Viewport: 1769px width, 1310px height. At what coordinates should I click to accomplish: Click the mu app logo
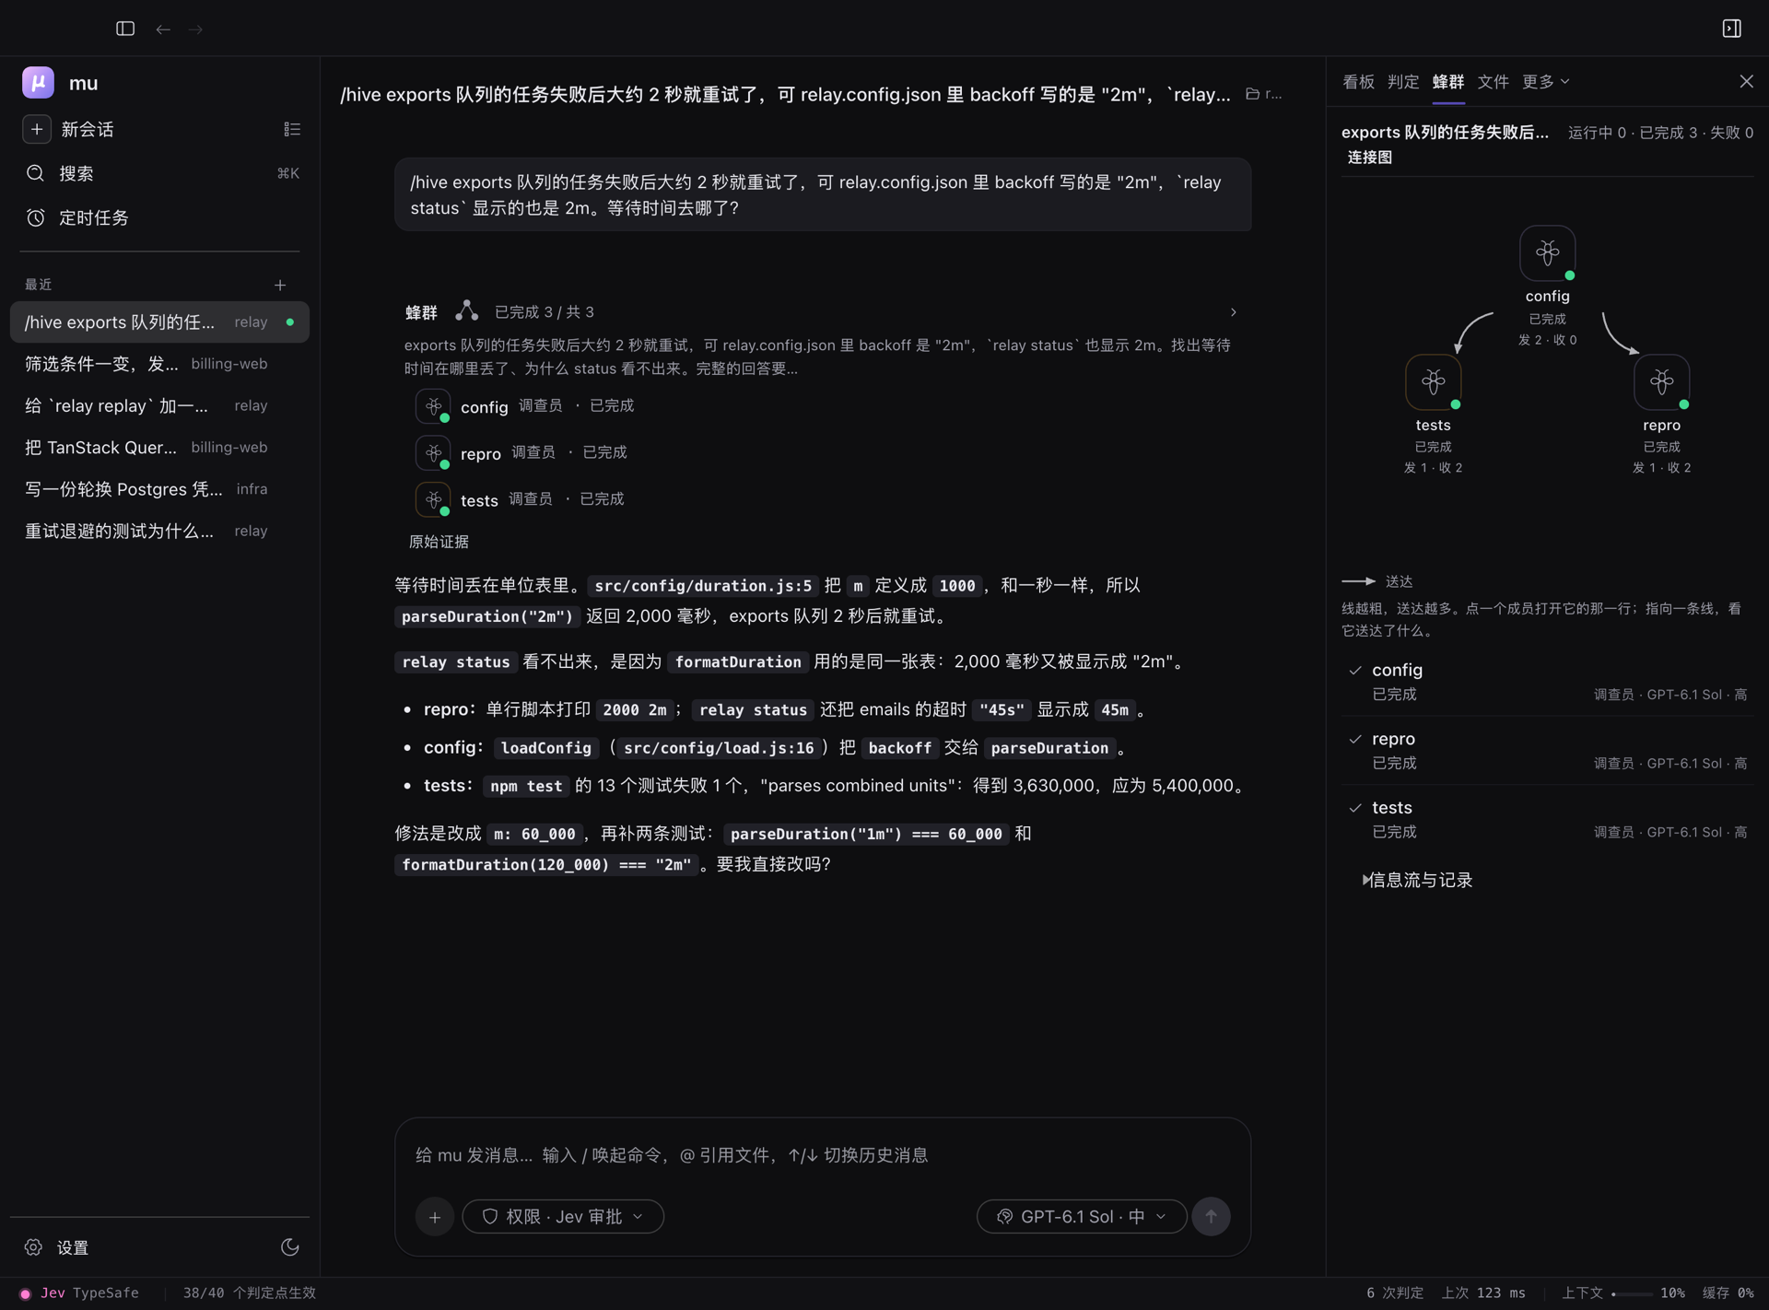(38, 82)
